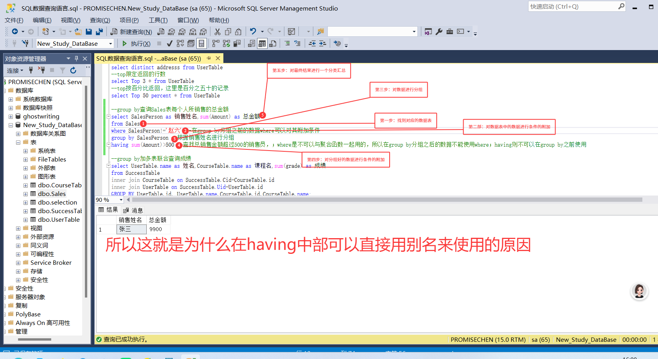Click the Activity Monitor icon
Viewport: 658px width, 359px height.
(291, 32)
